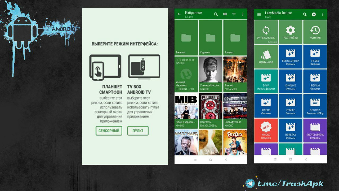
Task: Tap the update sync tile
Action: coord(266,32)
